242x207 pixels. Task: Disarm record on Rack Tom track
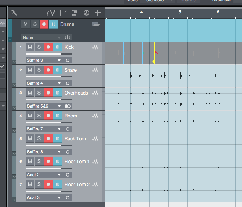(x=48, y=139)
